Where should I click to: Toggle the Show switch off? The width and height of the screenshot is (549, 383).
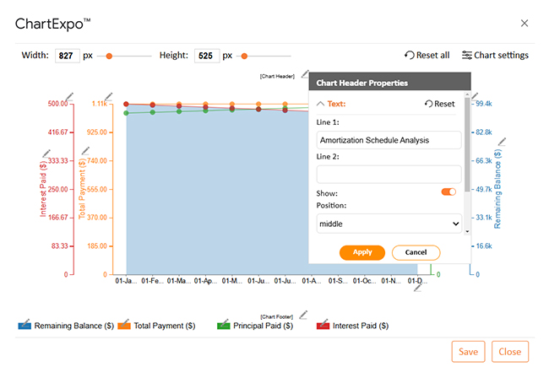click(x=448, y=191)
